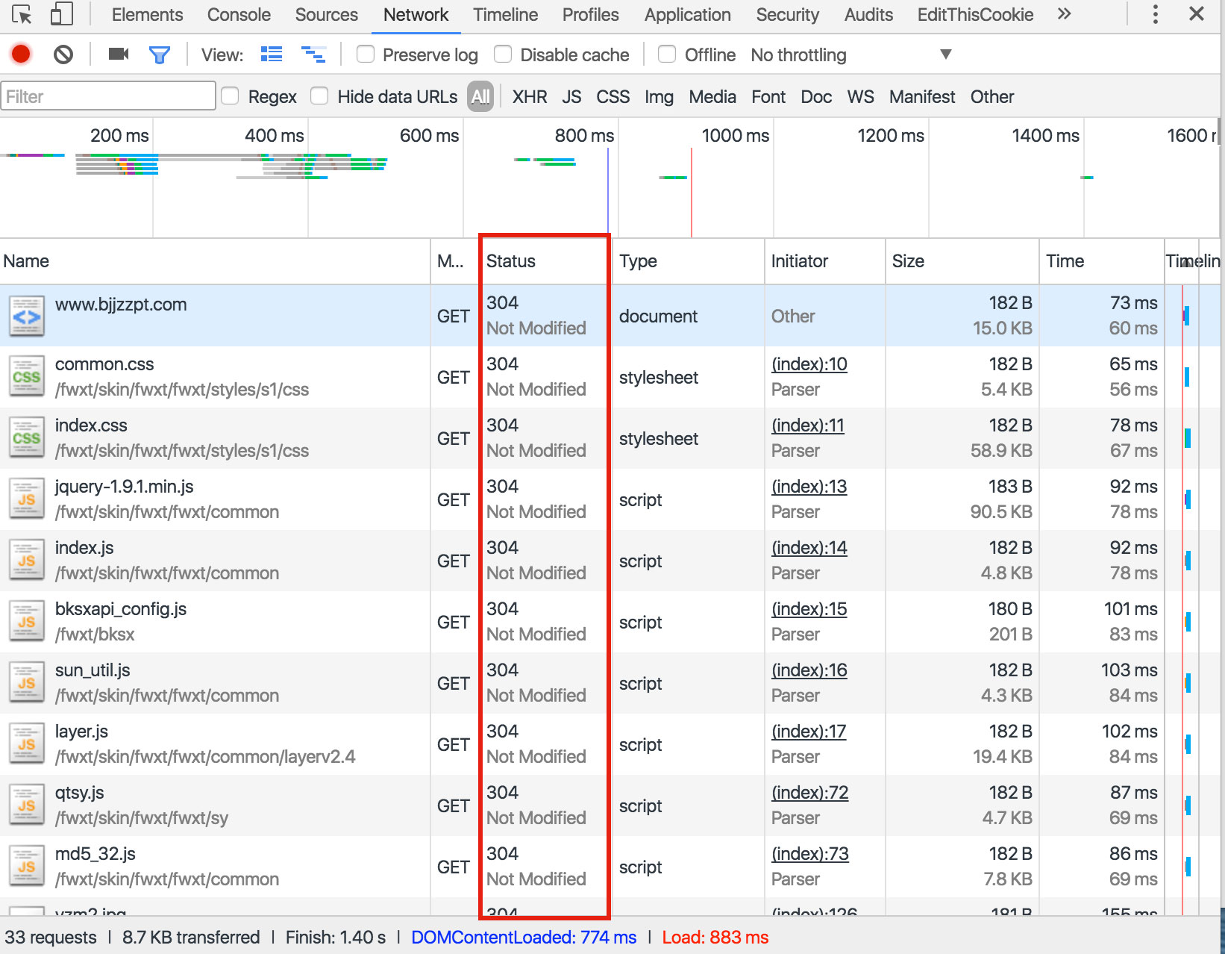1225x954 pixels.
Task: Switch to large request rows view
Action: click(x=271, y=54)
